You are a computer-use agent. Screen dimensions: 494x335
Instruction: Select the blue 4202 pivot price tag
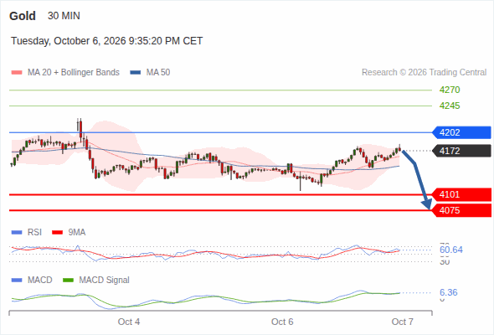[x=461, y=132]
